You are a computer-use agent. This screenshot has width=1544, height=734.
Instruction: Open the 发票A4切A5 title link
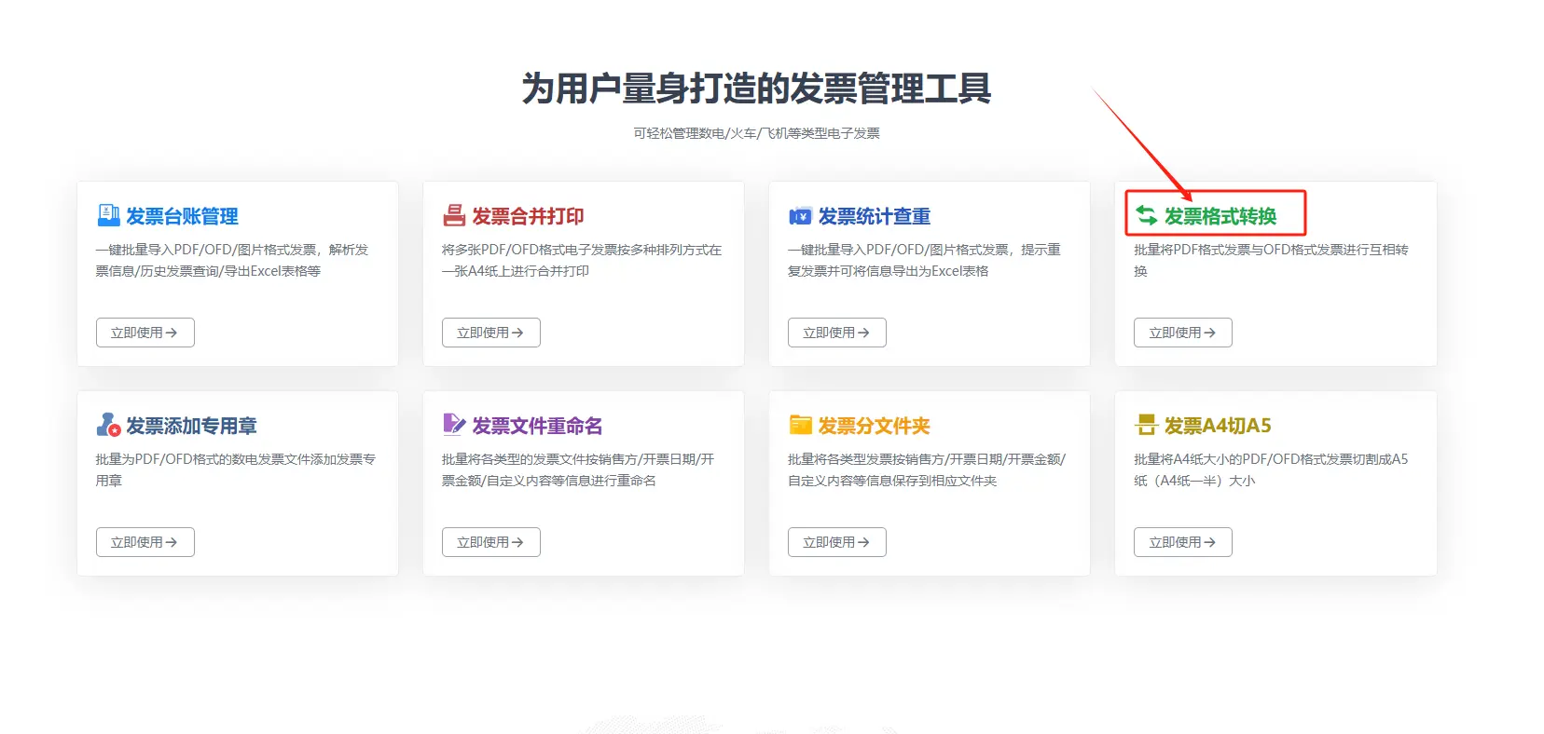(x=1218, y=426)
